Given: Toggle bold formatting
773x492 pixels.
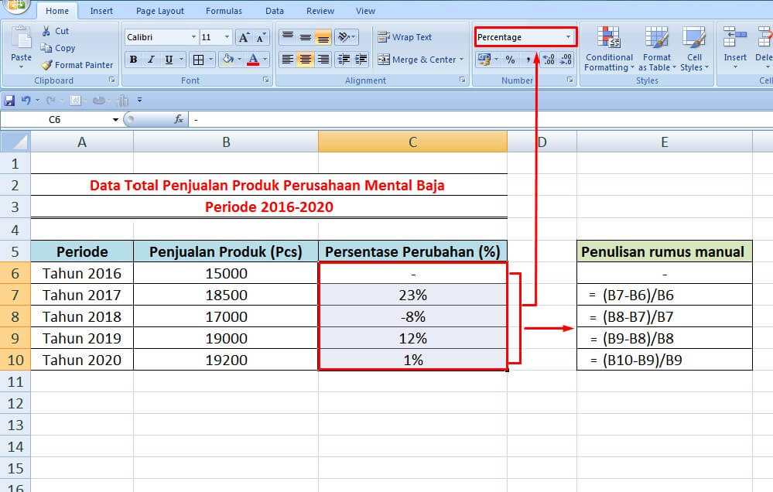Looking at the screenshot, I should (x=132, y=59).
